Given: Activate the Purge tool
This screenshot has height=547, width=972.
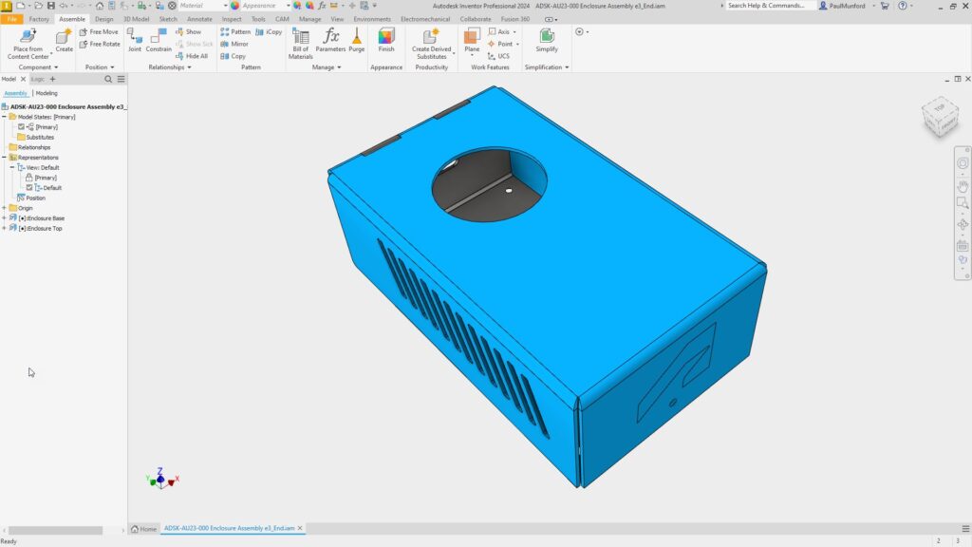Looking at the screenshot, I should (355, 40).
